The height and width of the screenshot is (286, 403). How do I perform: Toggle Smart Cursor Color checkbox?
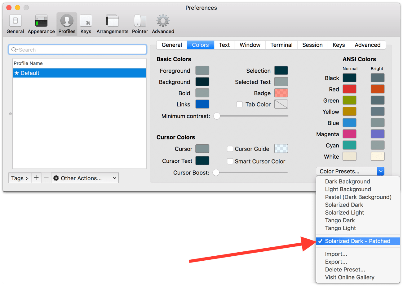point(230,161)
